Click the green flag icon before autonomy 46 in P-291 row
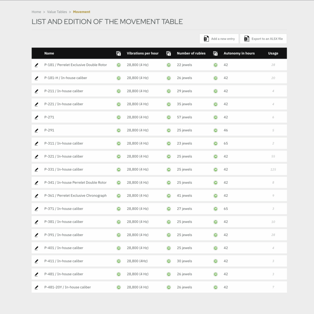 [x=216, y=130]
